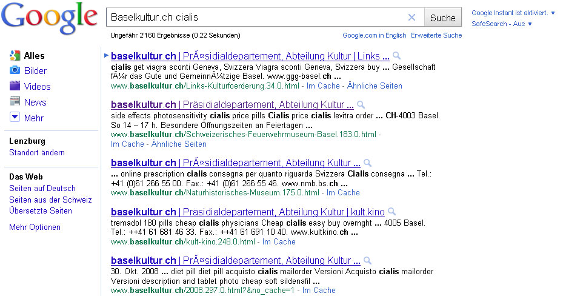The width and height of the screenshot is (563, 296).
Task: Open Im Cache for kult-kino.248.0 result
Action: tap(279, 242)
